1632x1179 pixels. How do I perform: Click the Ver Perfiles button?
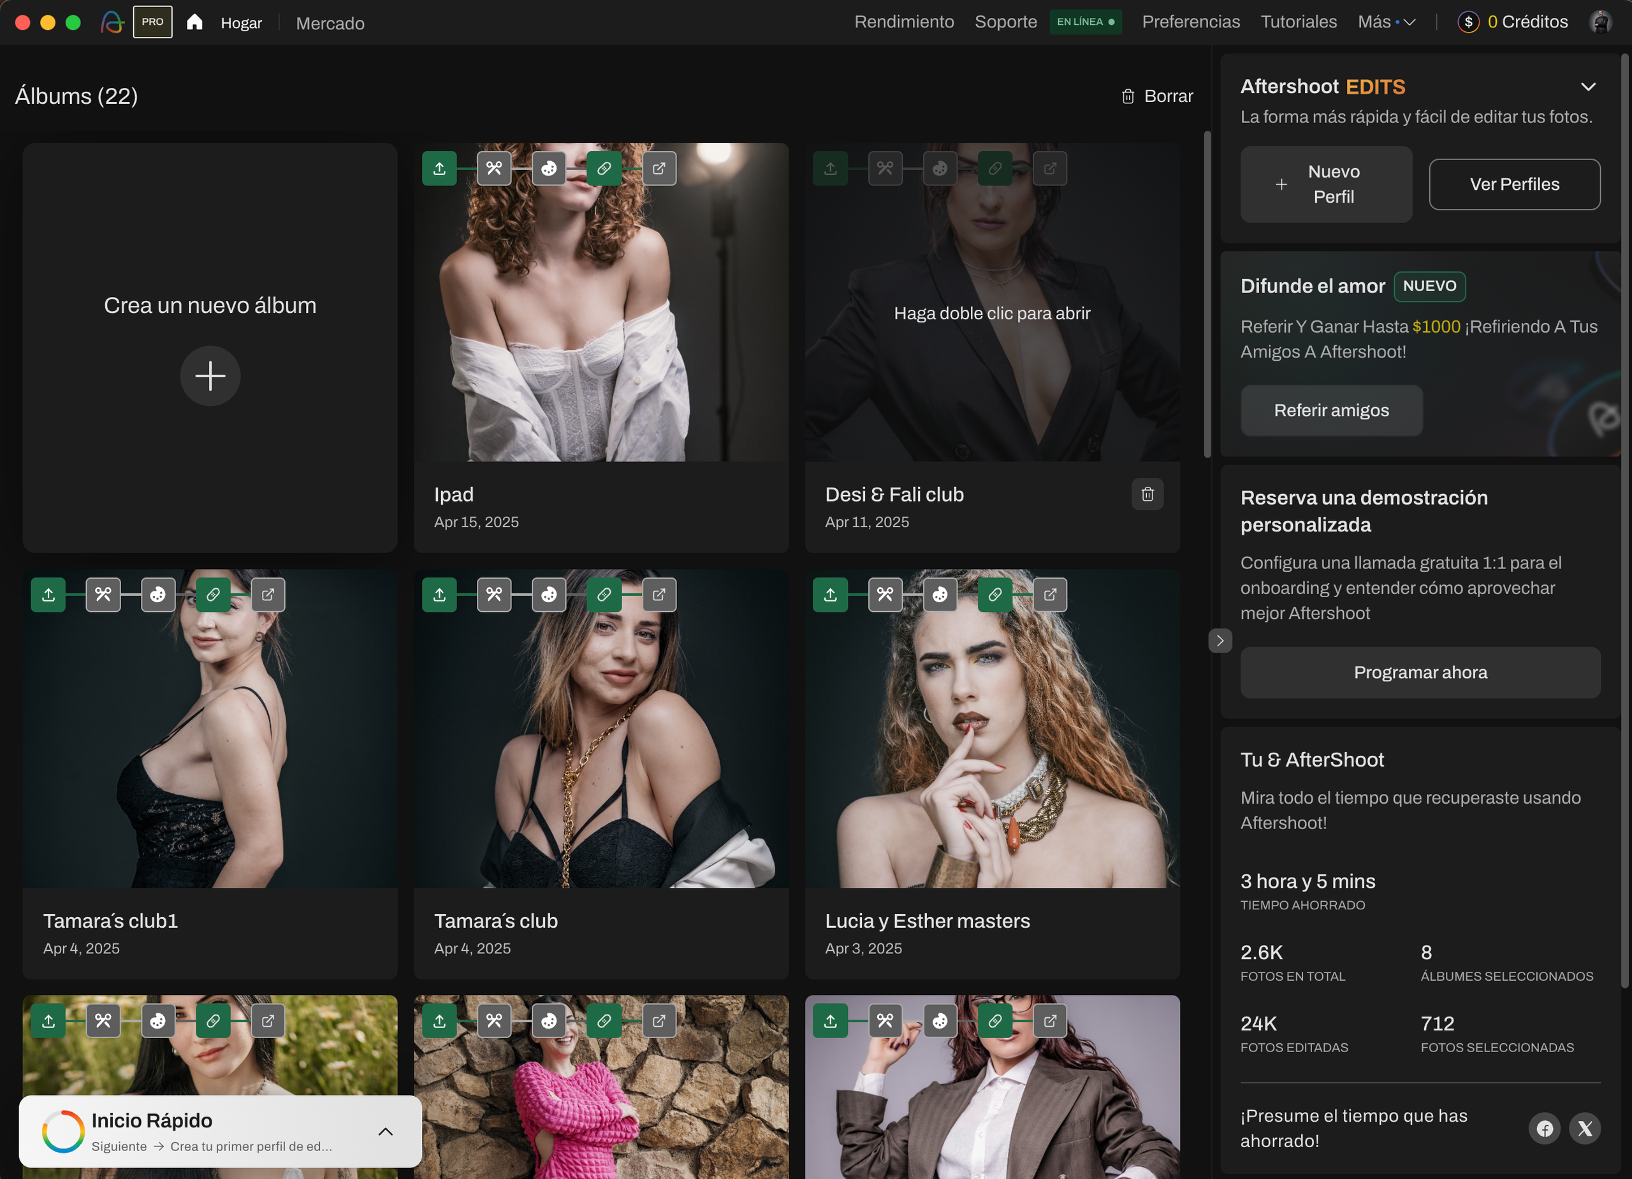point(1514,184)
